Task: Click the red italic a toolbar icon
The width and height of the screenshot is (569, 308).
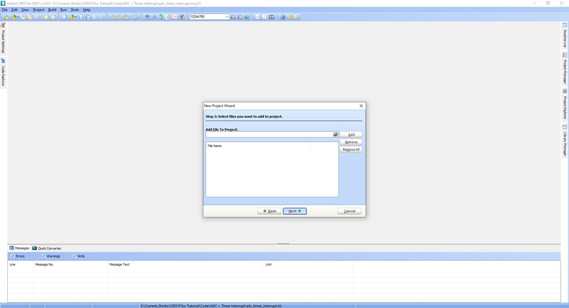Action: tap(258, 17)
